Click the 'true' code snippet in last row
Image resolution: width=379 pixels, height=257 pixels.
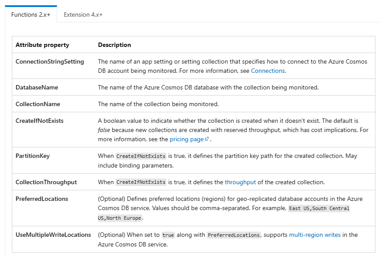[168, 235]
